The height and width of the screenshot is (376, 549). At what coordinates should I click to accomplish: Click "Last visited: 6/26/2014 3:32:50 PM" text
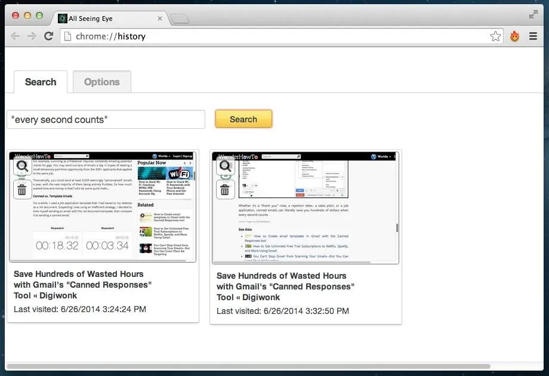point(282,311)
